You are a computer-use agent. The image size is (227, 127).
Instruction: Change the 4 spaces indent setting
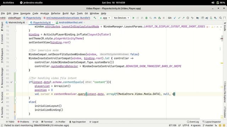point(195,126)
